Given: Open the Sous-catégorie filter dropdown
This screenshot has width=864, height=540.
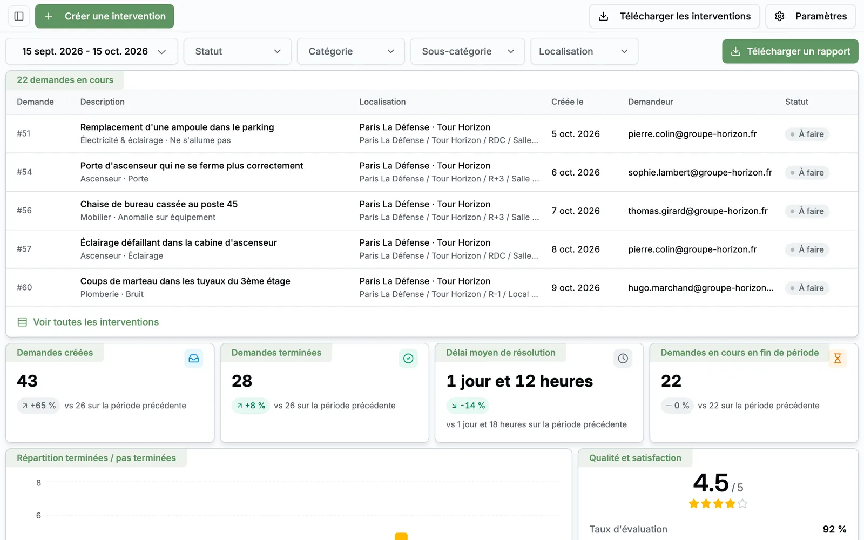Looking at the screenshot, I should (468, 51).
